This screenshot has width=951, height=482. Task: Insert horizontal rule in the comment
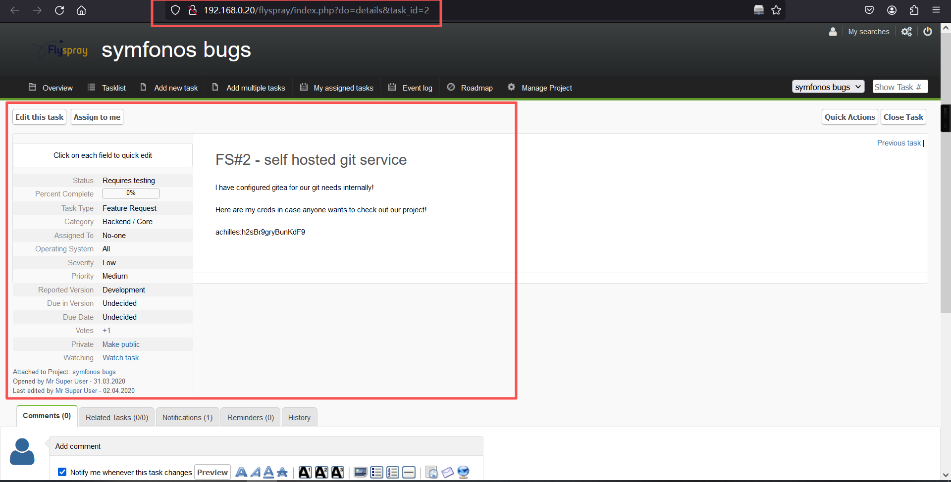409,473
